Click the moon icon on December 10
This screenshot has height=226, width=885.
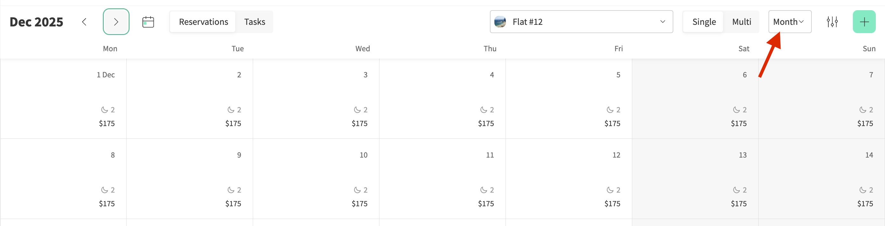(357, 190)
